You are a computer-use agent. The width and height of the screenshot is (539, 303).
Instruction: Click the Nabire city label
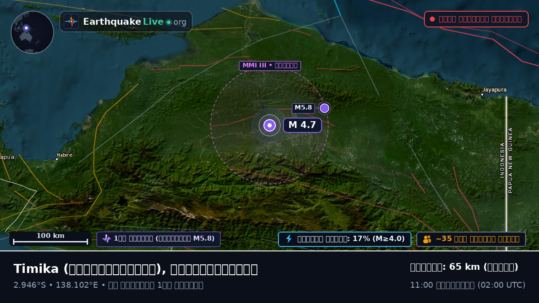pos(64,155)
